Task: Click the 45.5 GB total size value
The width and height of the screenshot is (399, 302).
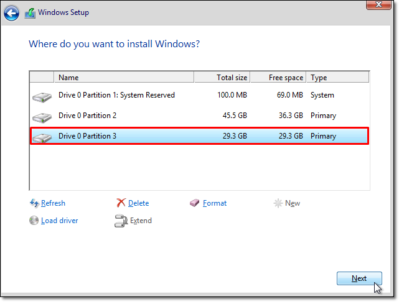Action: [235, 116]
